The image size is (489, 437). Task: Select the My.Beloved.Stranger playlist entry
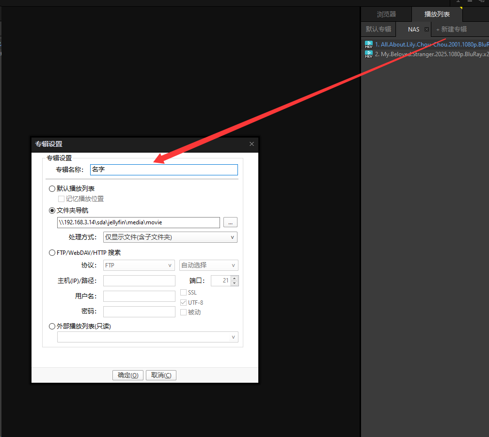tap(425, 54)
